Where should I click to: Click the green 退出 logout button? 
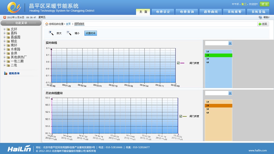(264, 4)
